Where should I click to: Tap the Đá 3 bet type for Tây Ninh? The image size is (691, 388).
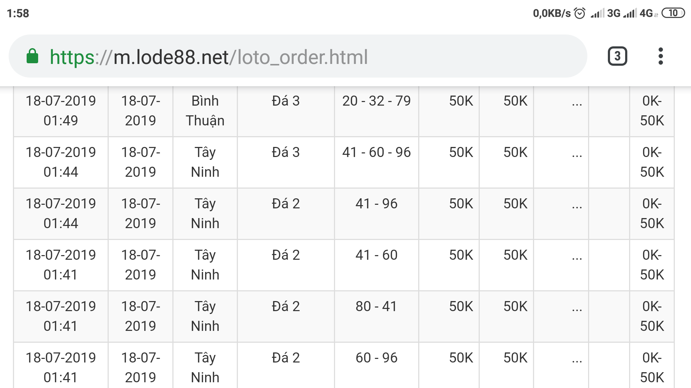click(286, 152)
